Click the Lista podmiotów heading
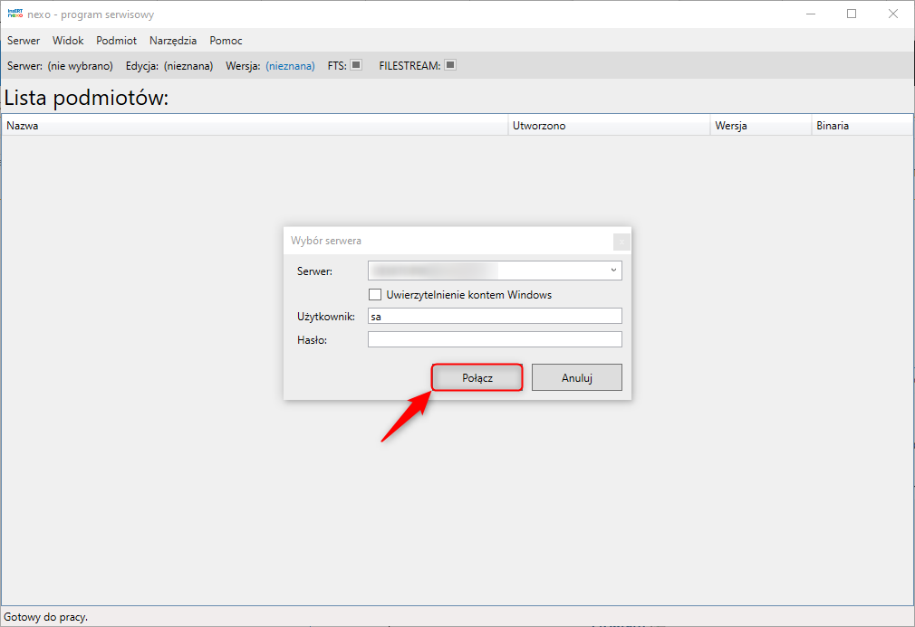 pyautogui.click(x=86, y=98)
